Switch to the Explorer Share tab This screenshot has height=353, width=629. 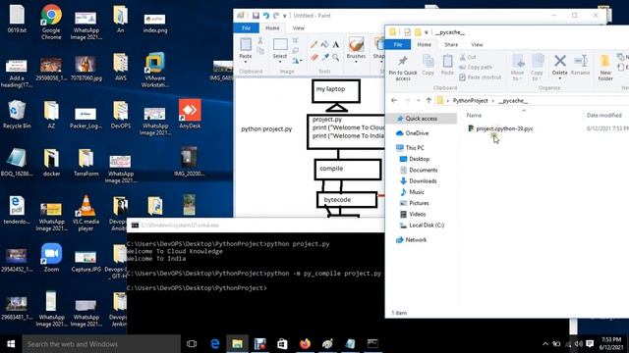[x=451, y=44]
